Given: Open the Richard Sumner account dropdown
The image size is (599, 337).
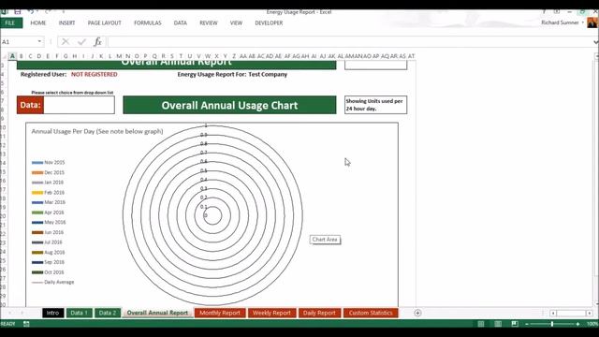Looking at the screenshot, I should click(x=583, y=22).
